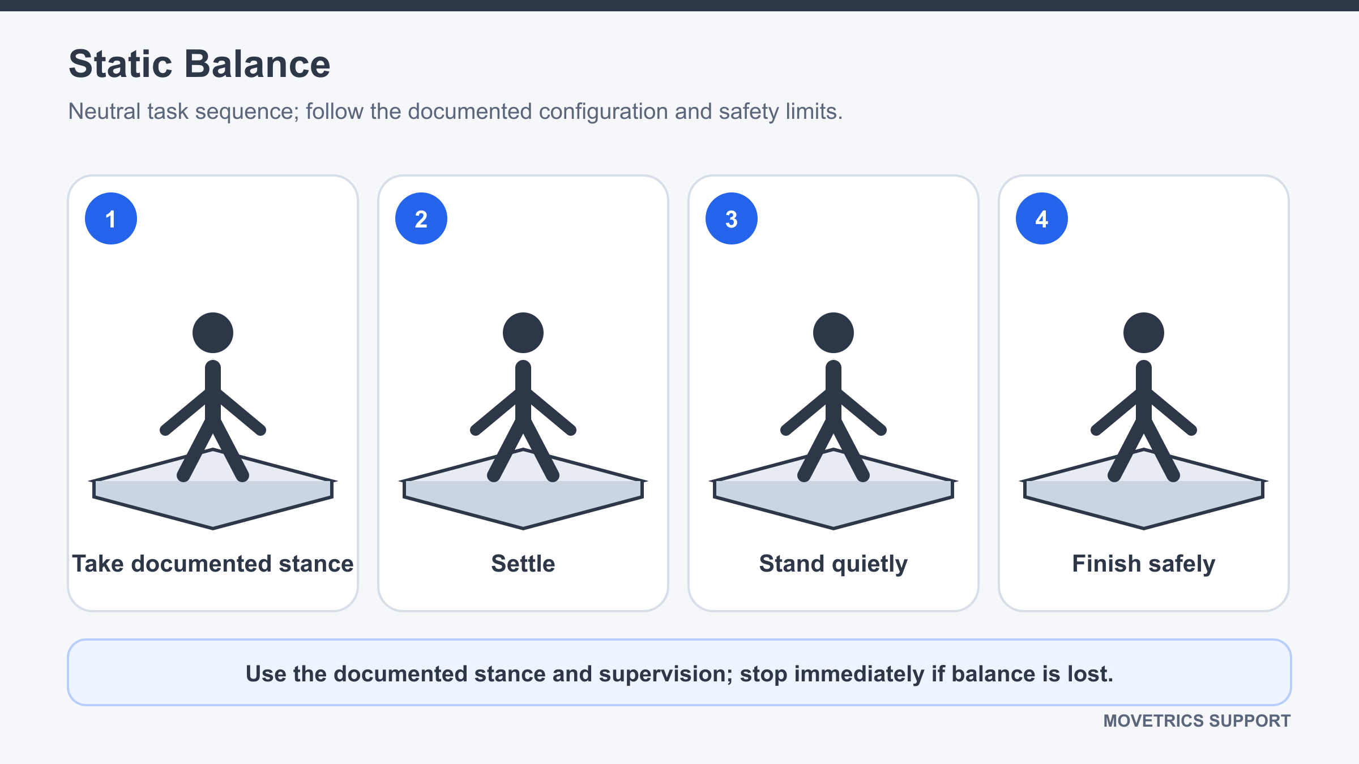
Task: Click the blue step 2 badge
Action: pos(421,218)
